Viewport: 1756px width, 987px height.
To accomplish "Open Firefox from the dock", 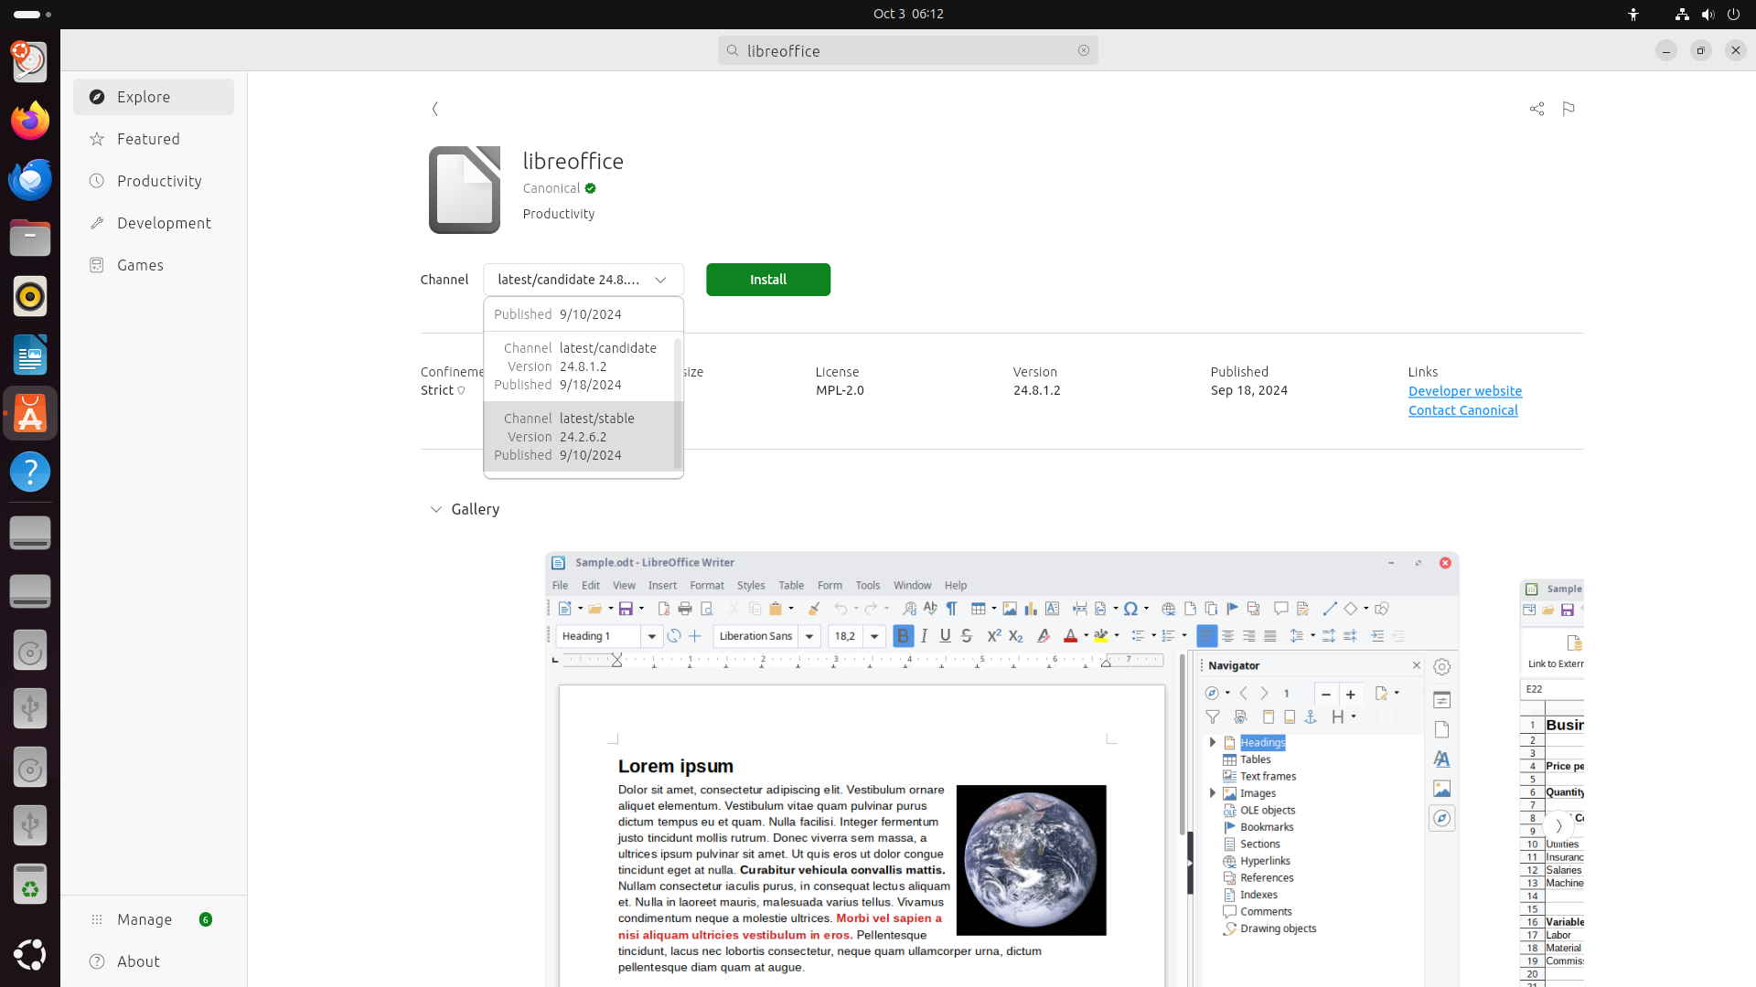I will (x=30, y=121).
